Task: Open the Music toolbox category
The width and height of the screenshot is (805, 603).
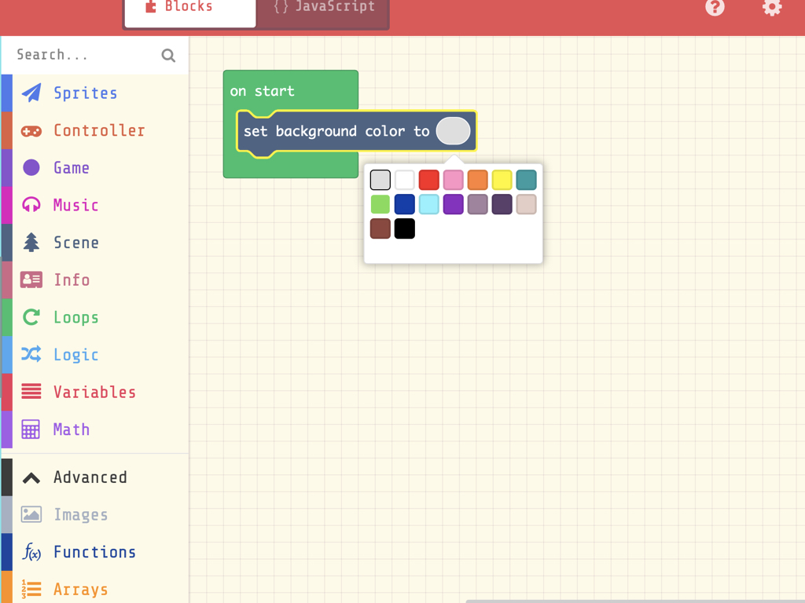Action: tap(95, 205)
